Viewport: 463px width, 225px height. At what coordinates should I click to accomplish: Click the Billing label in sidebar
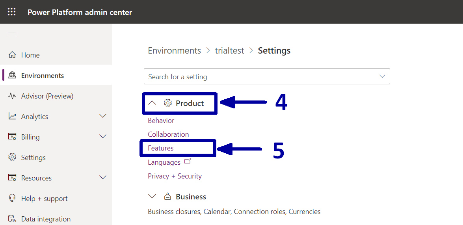pyautogui.click(x=30, y=137)
